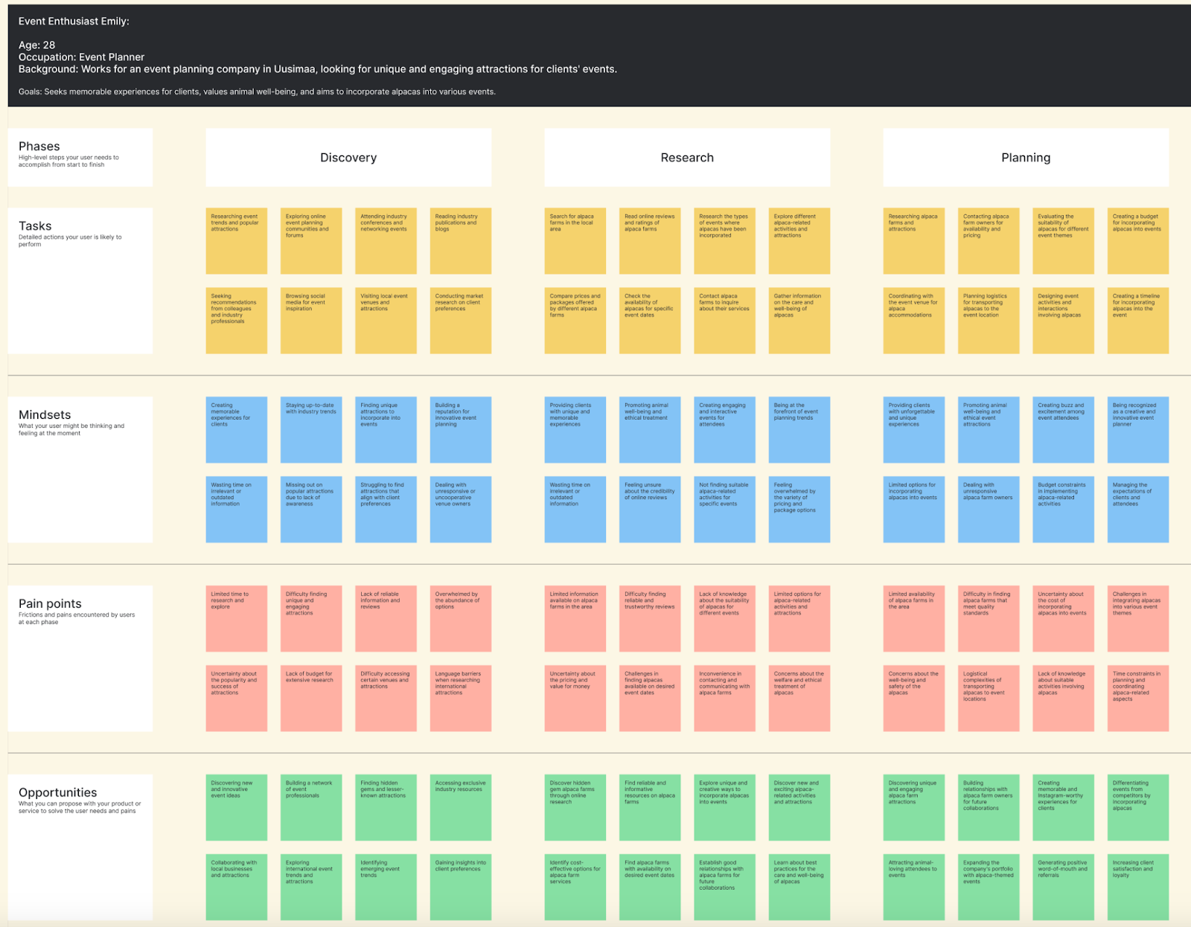Click 'Exploring online event planning communities' sticky note
The image size is (1191, 927).
[x=311, y=240]
